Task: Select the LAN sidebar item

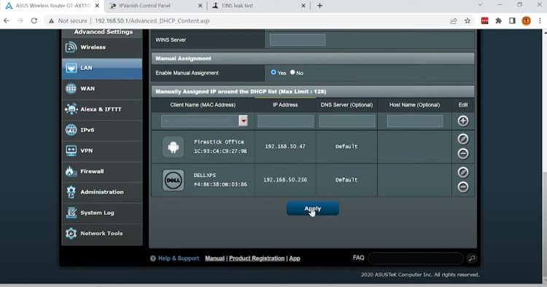Action: (102, 68)
